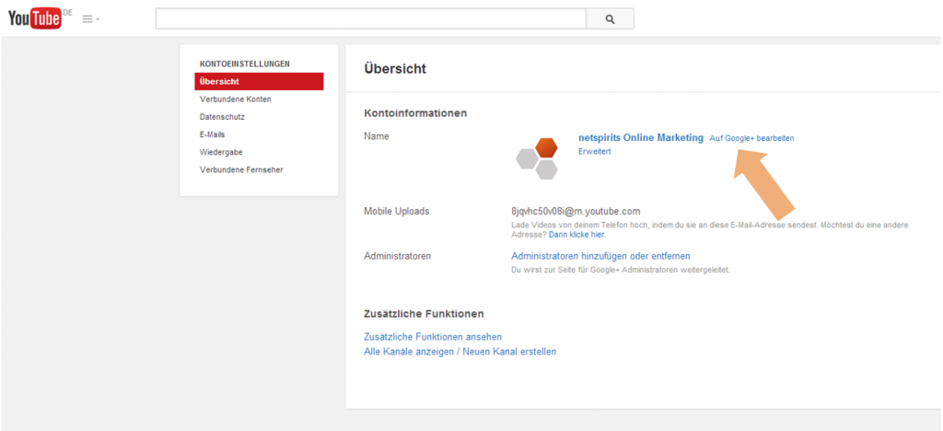This screenshot has width=943, height=431.
Task: Click the Kontoeinstellungen sidebar heading
Action: [x=244, y=64]
